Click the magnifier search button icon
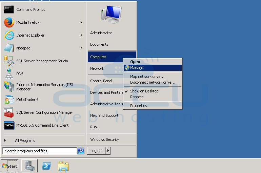This screenshot has height=173, width=261. (81, 151)
